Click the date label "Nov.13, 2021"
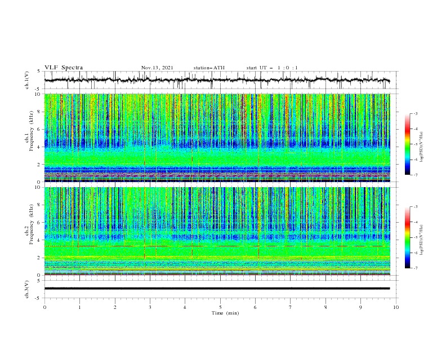The width and height of the screenshot is (446, 345). point(157,68)
